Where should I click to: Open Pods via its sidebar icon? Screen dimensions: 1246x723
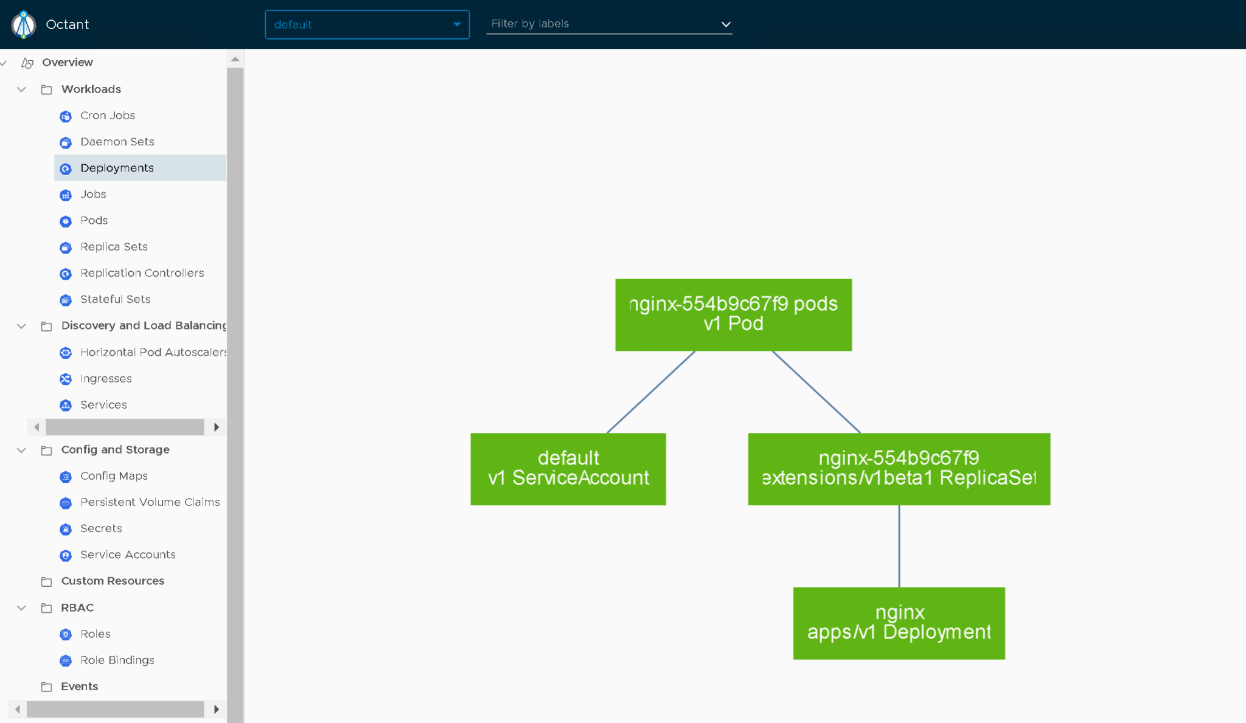65,221
